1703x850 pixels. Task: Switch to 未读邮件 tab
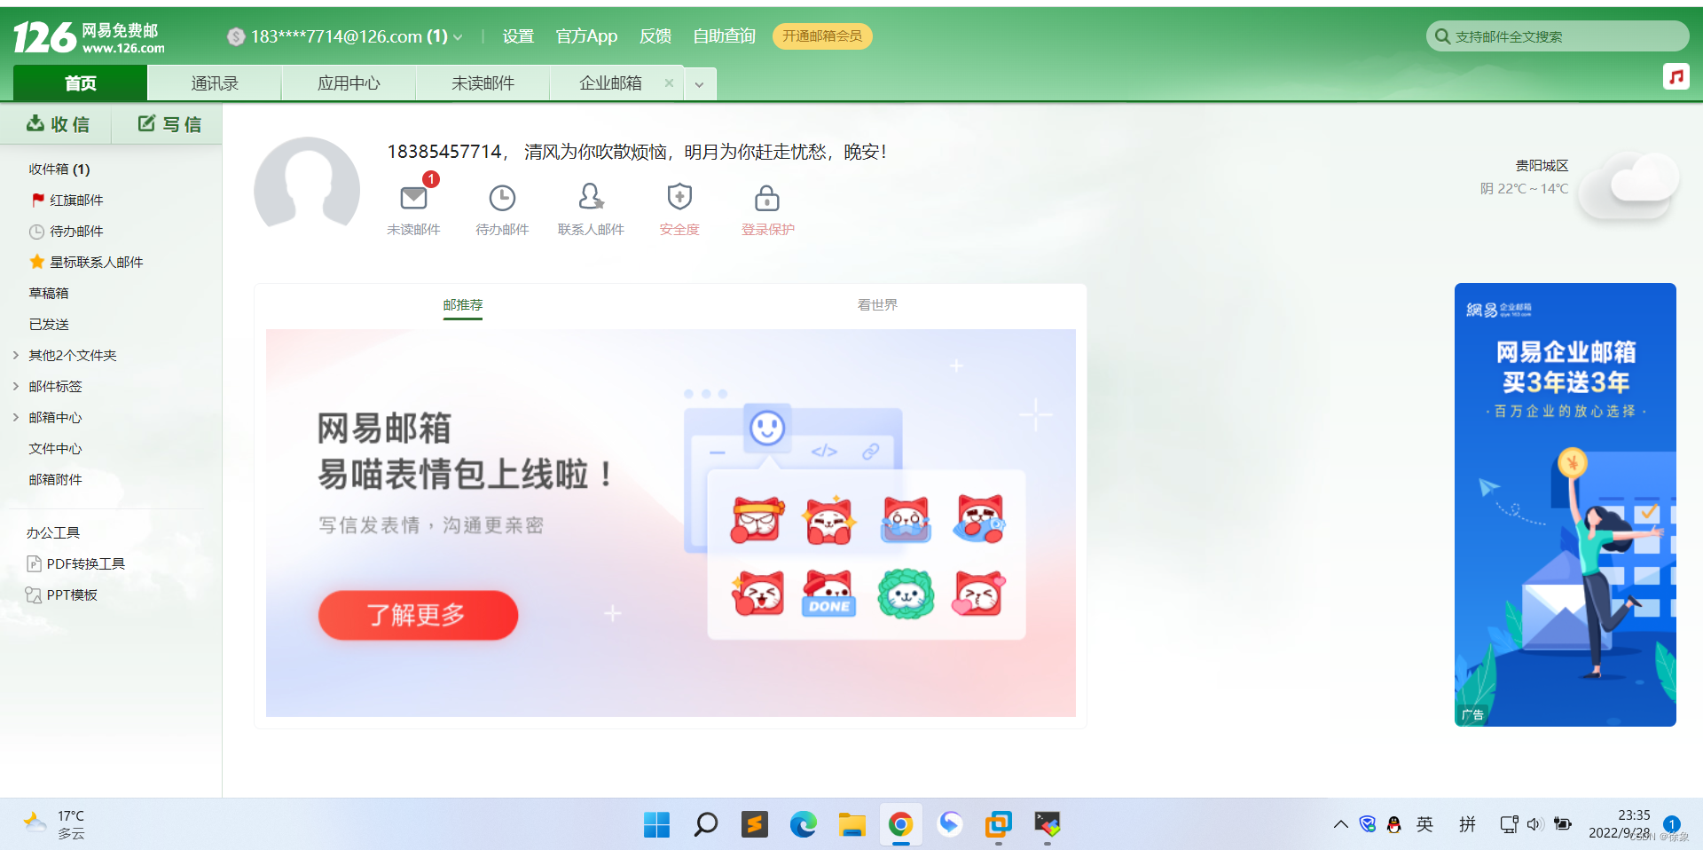483,83
